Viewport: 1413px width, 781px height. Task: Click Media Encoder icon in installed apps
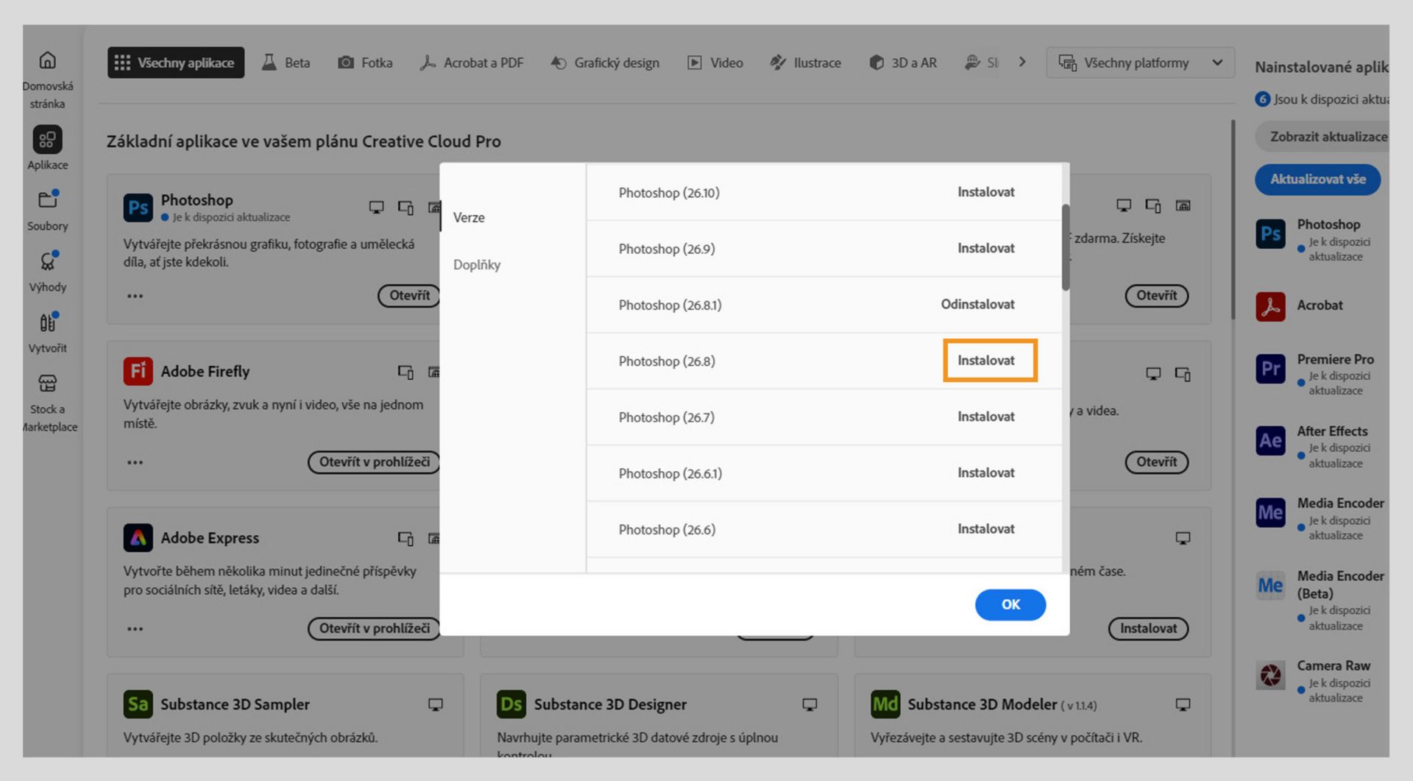click(x=1271, y=513)
